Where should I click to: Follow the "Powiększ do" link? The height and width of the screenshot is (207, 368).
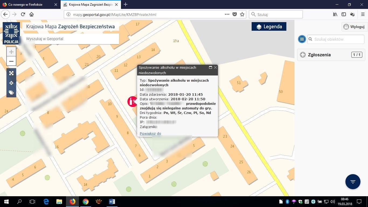pyautogui.click(x=150, y=133)
